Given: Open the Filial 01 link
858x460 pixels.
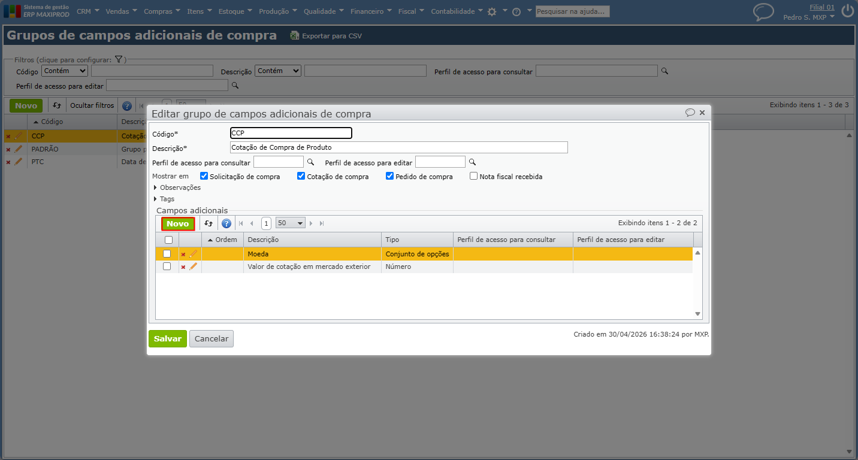Looking at the screenshot, I should click(822, 7).
